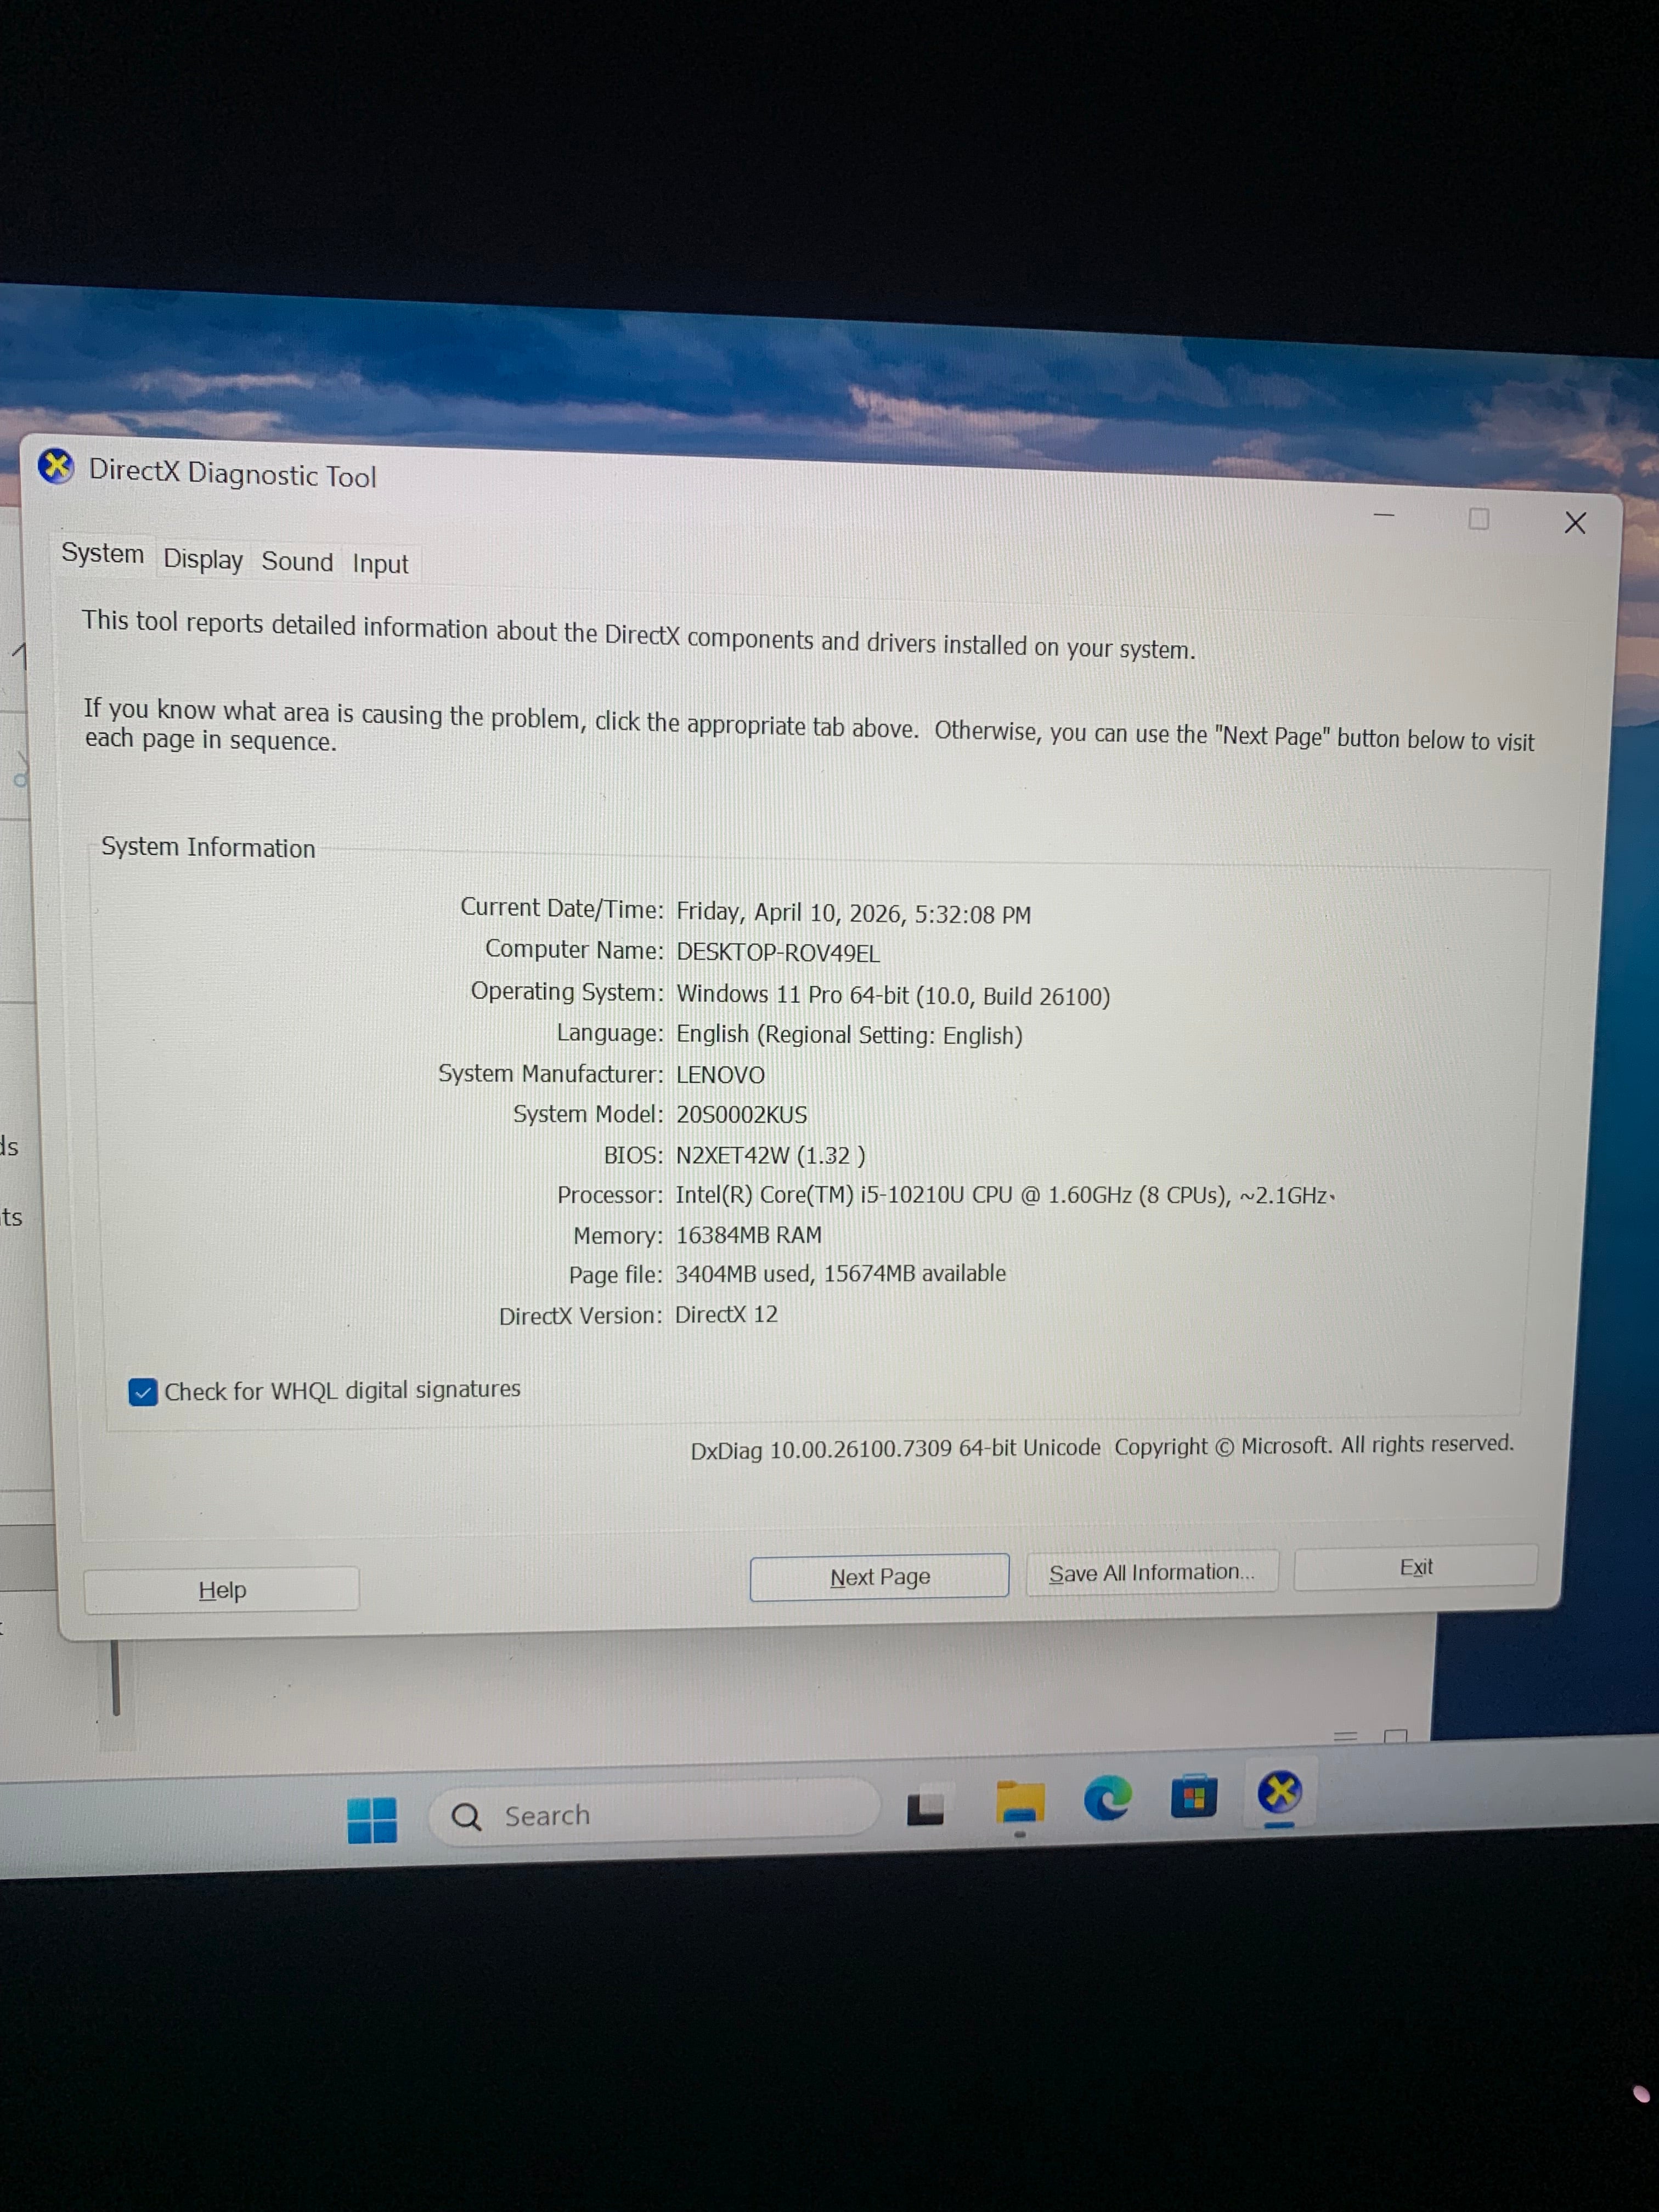
Task: Close the DirectX Diagnostic Tool window
Action: [1575, 523]
